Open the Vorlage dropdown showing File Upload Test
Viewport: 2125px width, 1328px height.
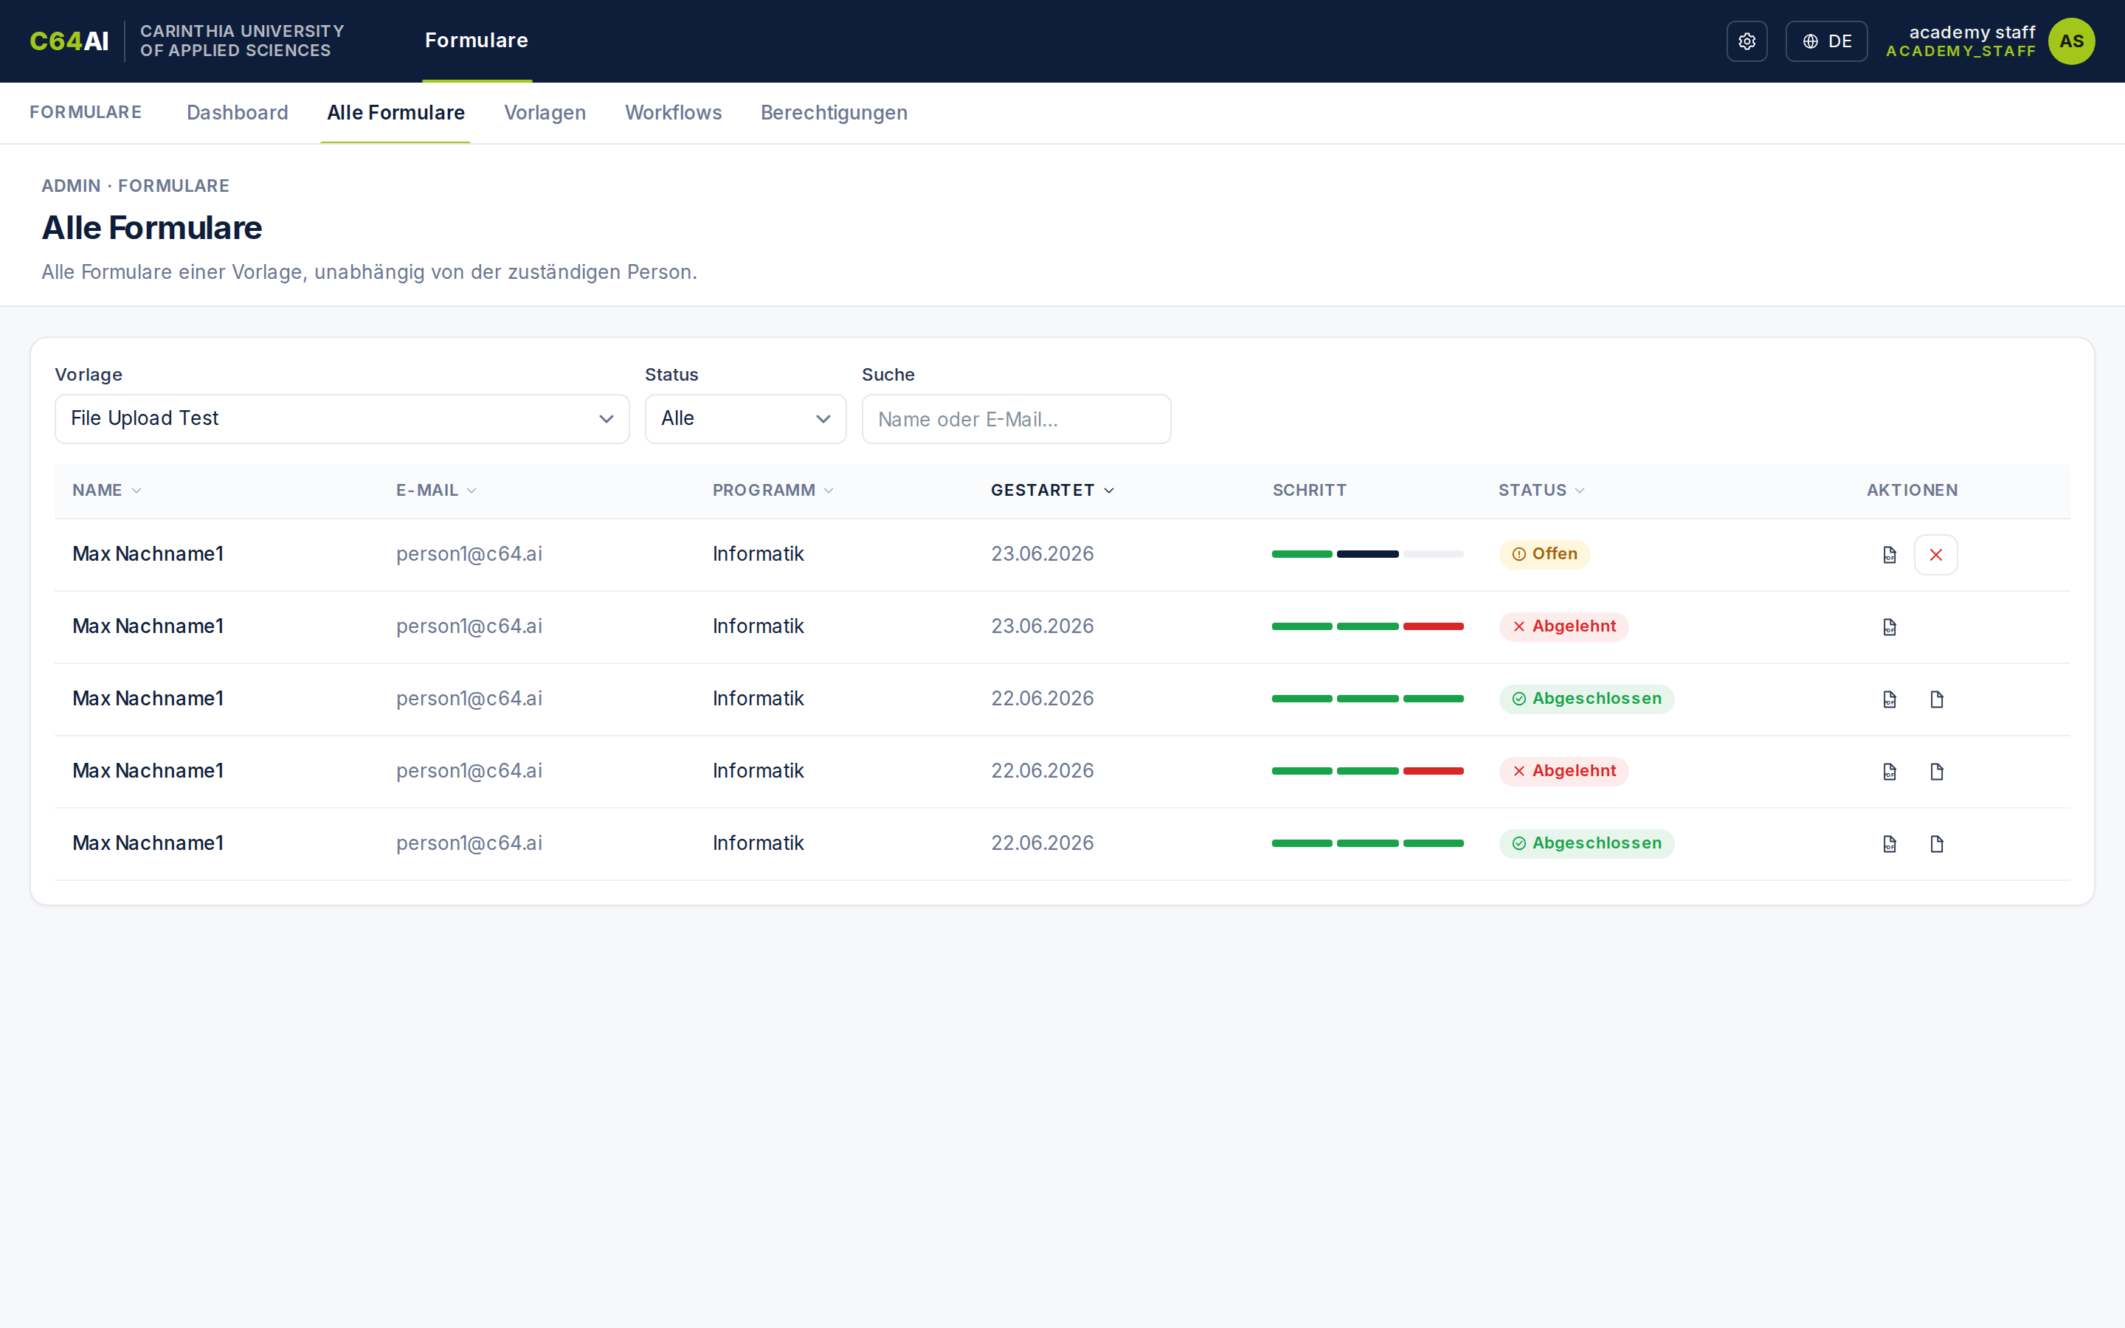pyautogui.click(x=342, y=419)
